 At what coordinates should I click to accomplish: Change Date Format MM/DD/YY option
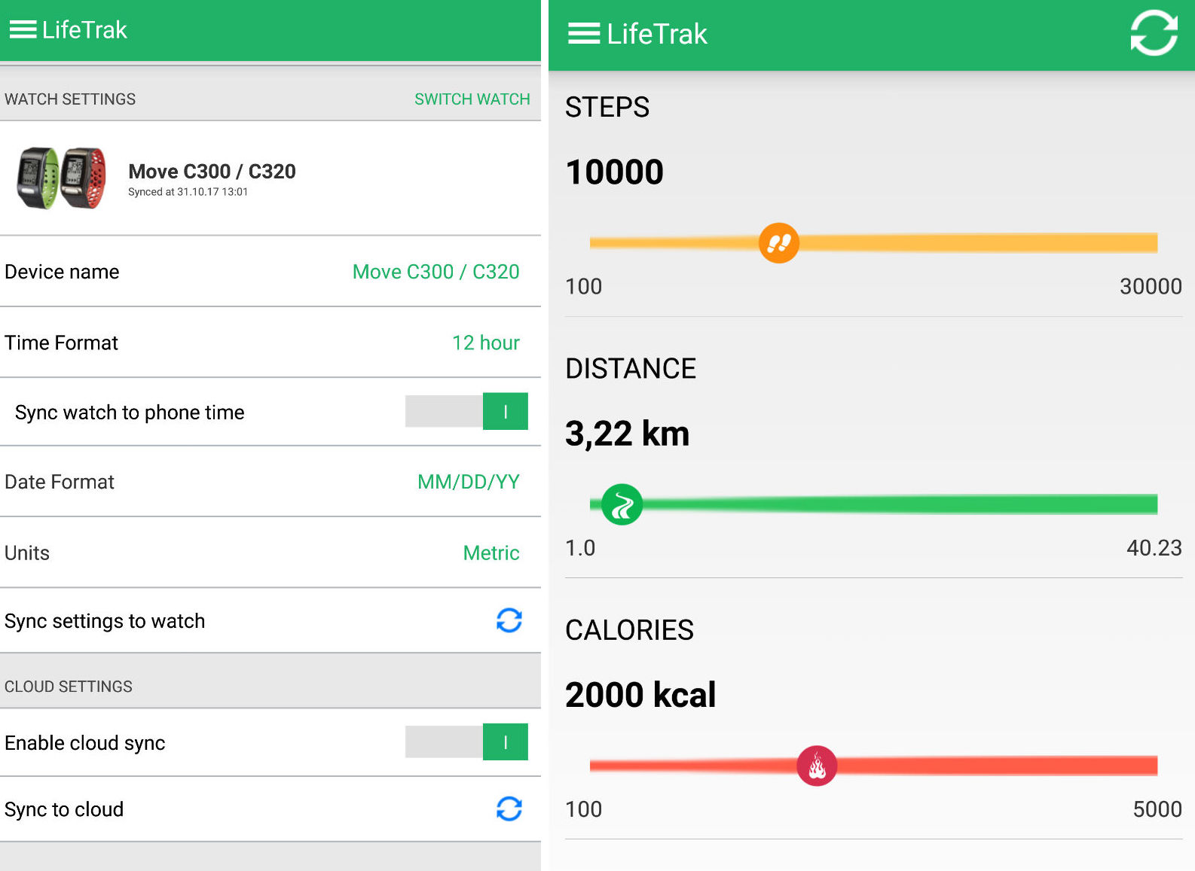469,482
